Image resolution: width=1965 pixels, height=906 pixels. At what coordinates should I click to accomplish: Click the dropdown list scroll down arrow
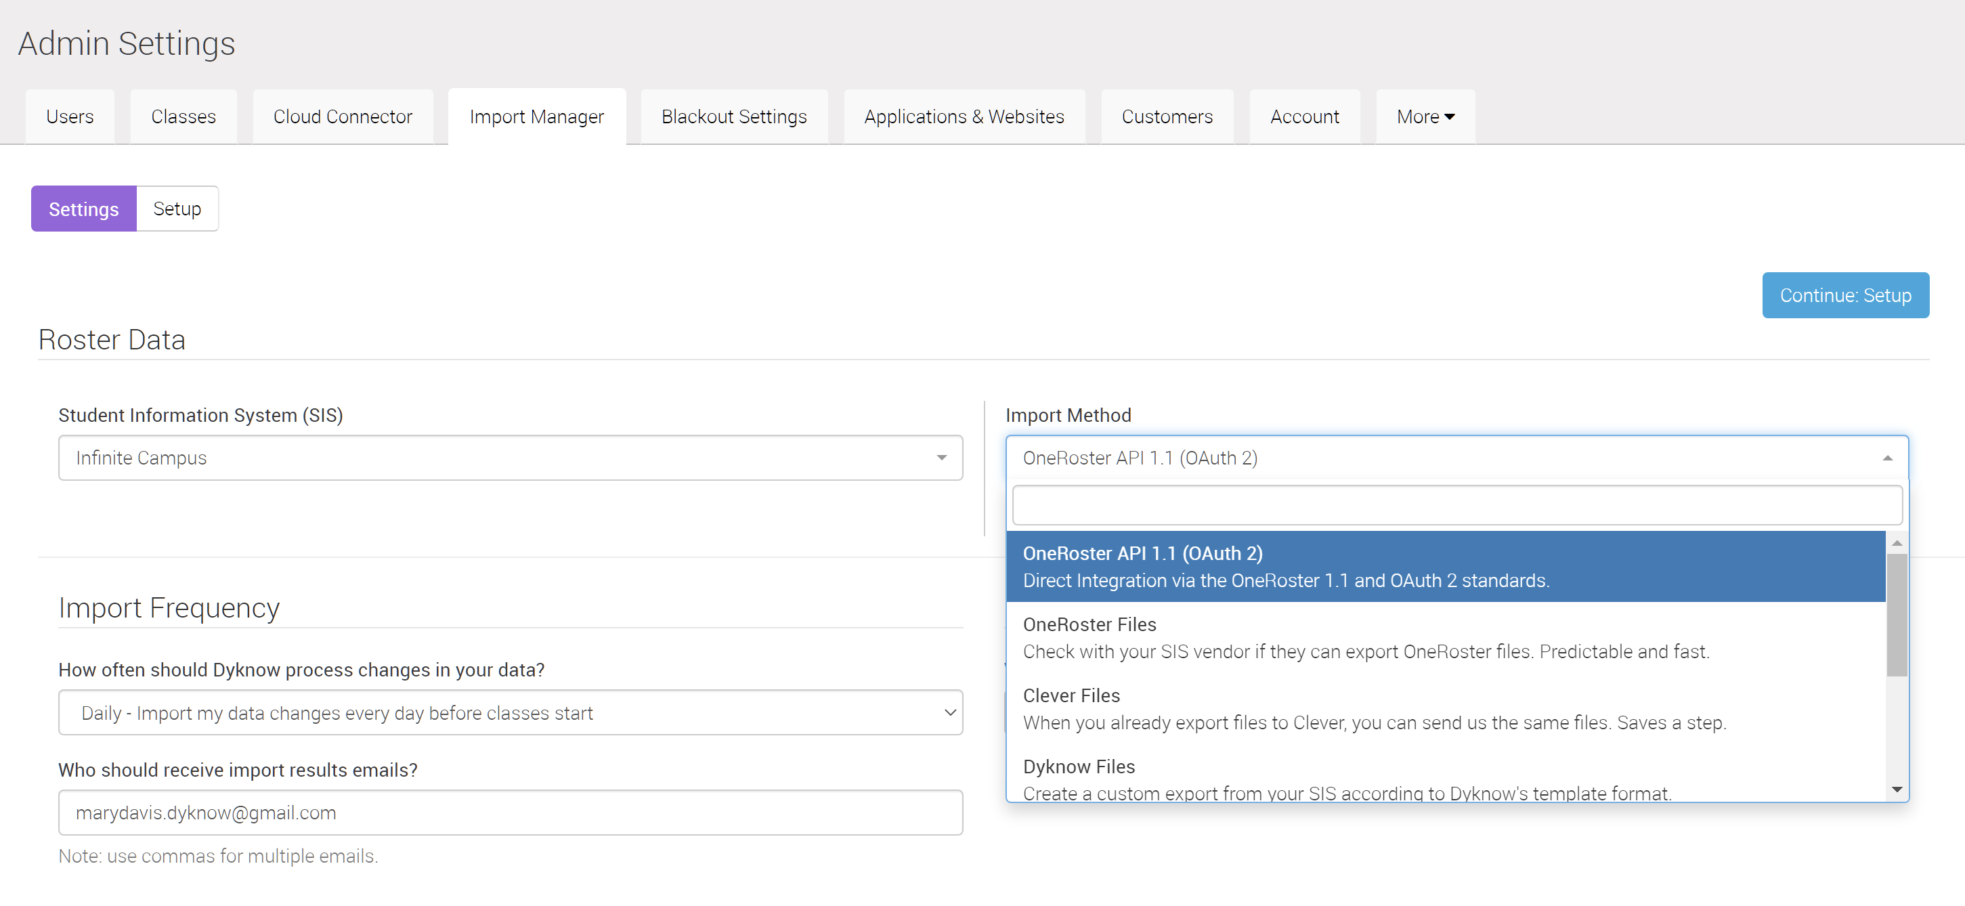pyautogui.click(x=1897, y=790)
